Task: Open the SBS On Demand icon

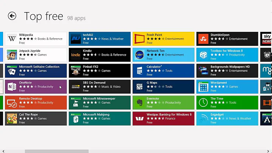Action: point(76,87)
